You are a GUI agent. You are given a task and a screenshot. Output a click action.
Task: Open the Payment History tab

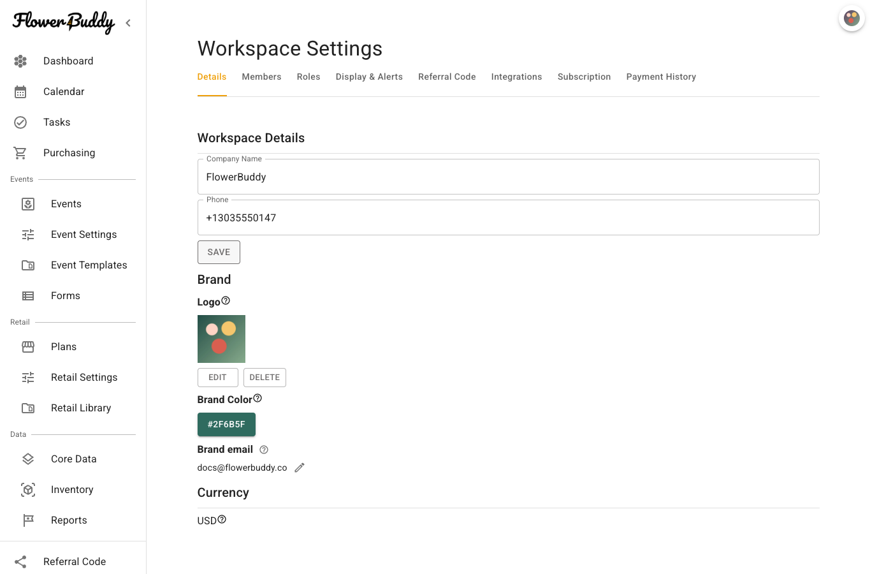coord(661,77)
